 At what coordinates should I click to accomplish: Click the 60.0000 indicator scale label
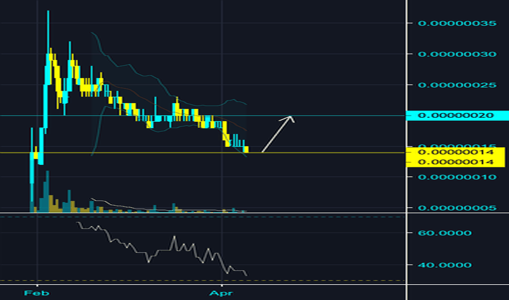click(445, 233)
